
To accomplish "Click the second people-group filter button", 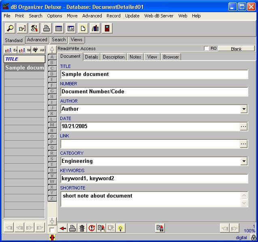I will (x=24, y=50).
